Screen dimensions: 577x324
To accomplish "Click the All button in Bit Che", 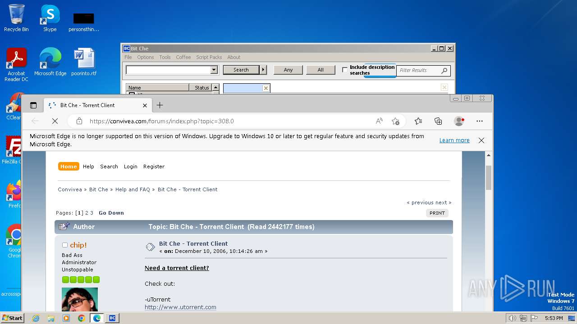I will point(321,70).
